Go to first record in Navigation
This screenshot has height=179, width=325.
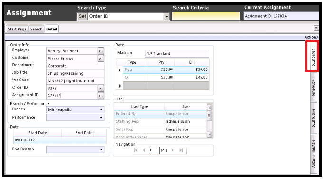tap(135, 150)
